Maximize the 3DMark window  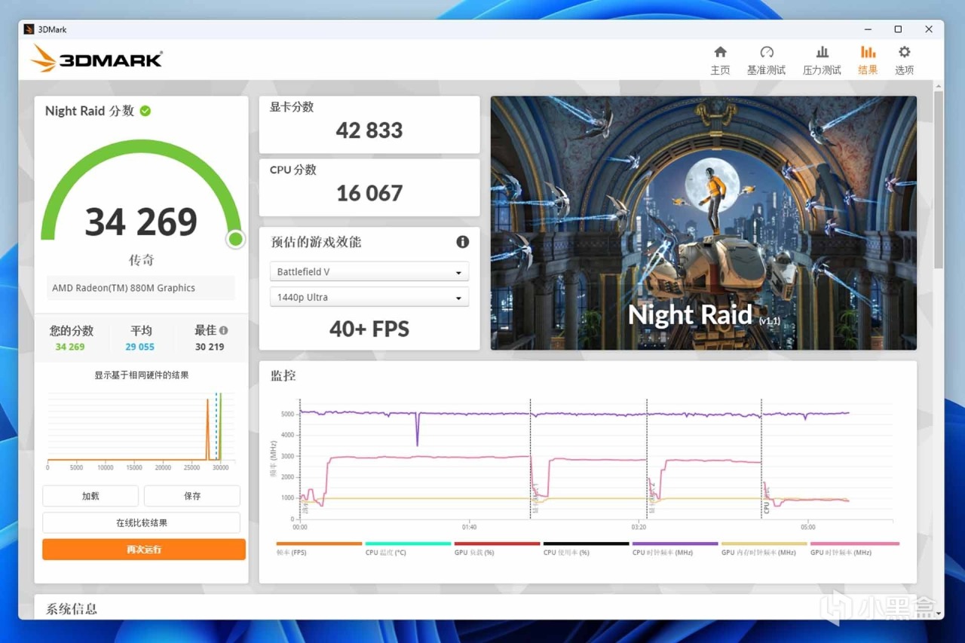pos(898,29)
